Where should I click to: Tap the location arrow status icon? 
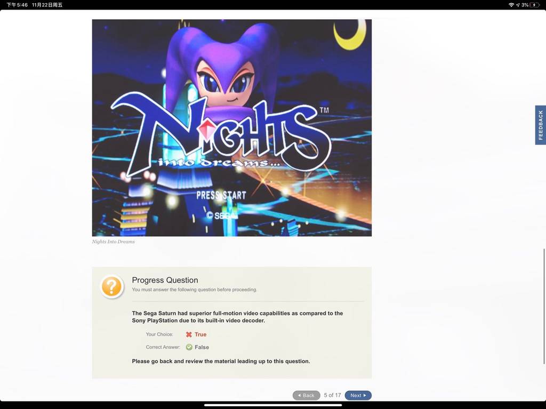(x=518, y=5)
